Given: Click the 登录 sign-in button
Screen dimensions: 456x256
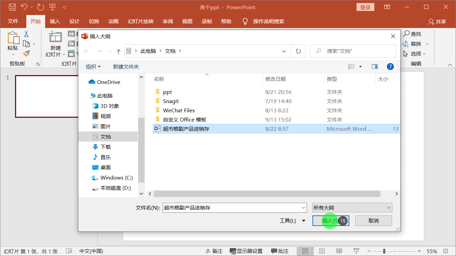Looking at the screenshot, I should [365, 7].
